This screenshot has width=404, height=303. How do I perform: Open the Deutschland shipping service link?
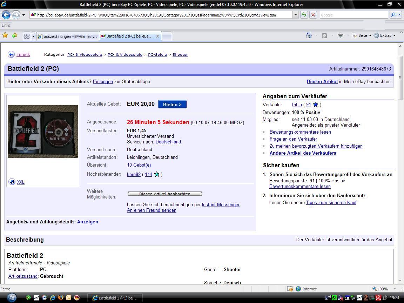point(168,142)
